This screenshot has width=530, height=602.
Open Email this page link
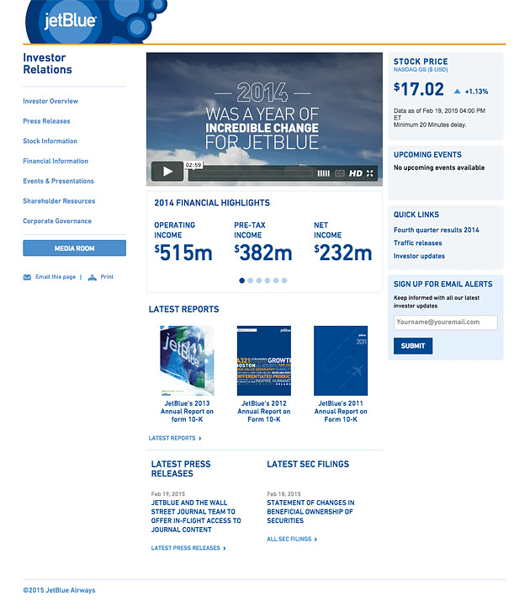pos(56,277)
